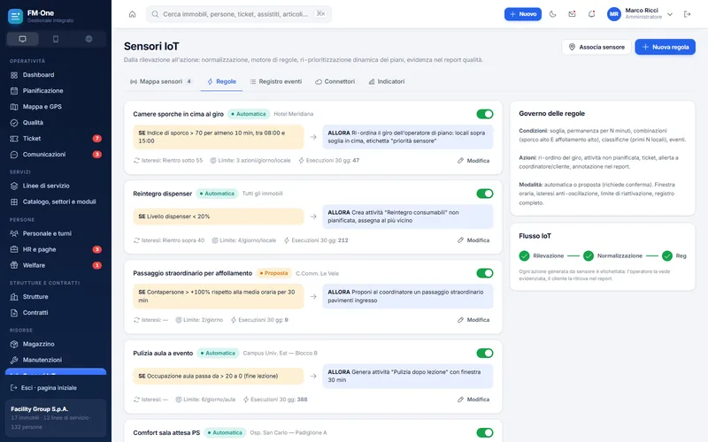This screenshot has height=442, width=708.
Task: Open Pianificazione in sidebar
Action: click(56, 91)
